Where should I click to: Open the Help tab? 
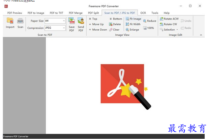(167, 13)
